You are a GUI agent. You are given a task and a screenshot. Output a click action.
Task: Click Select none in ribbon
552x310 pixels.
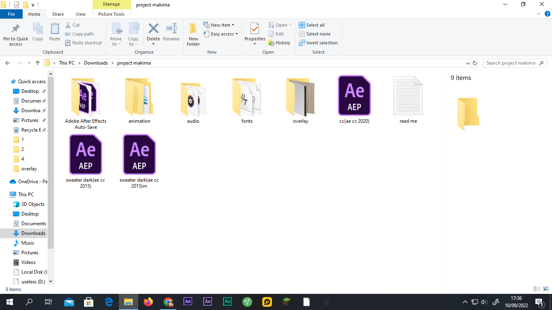(314, 34)
